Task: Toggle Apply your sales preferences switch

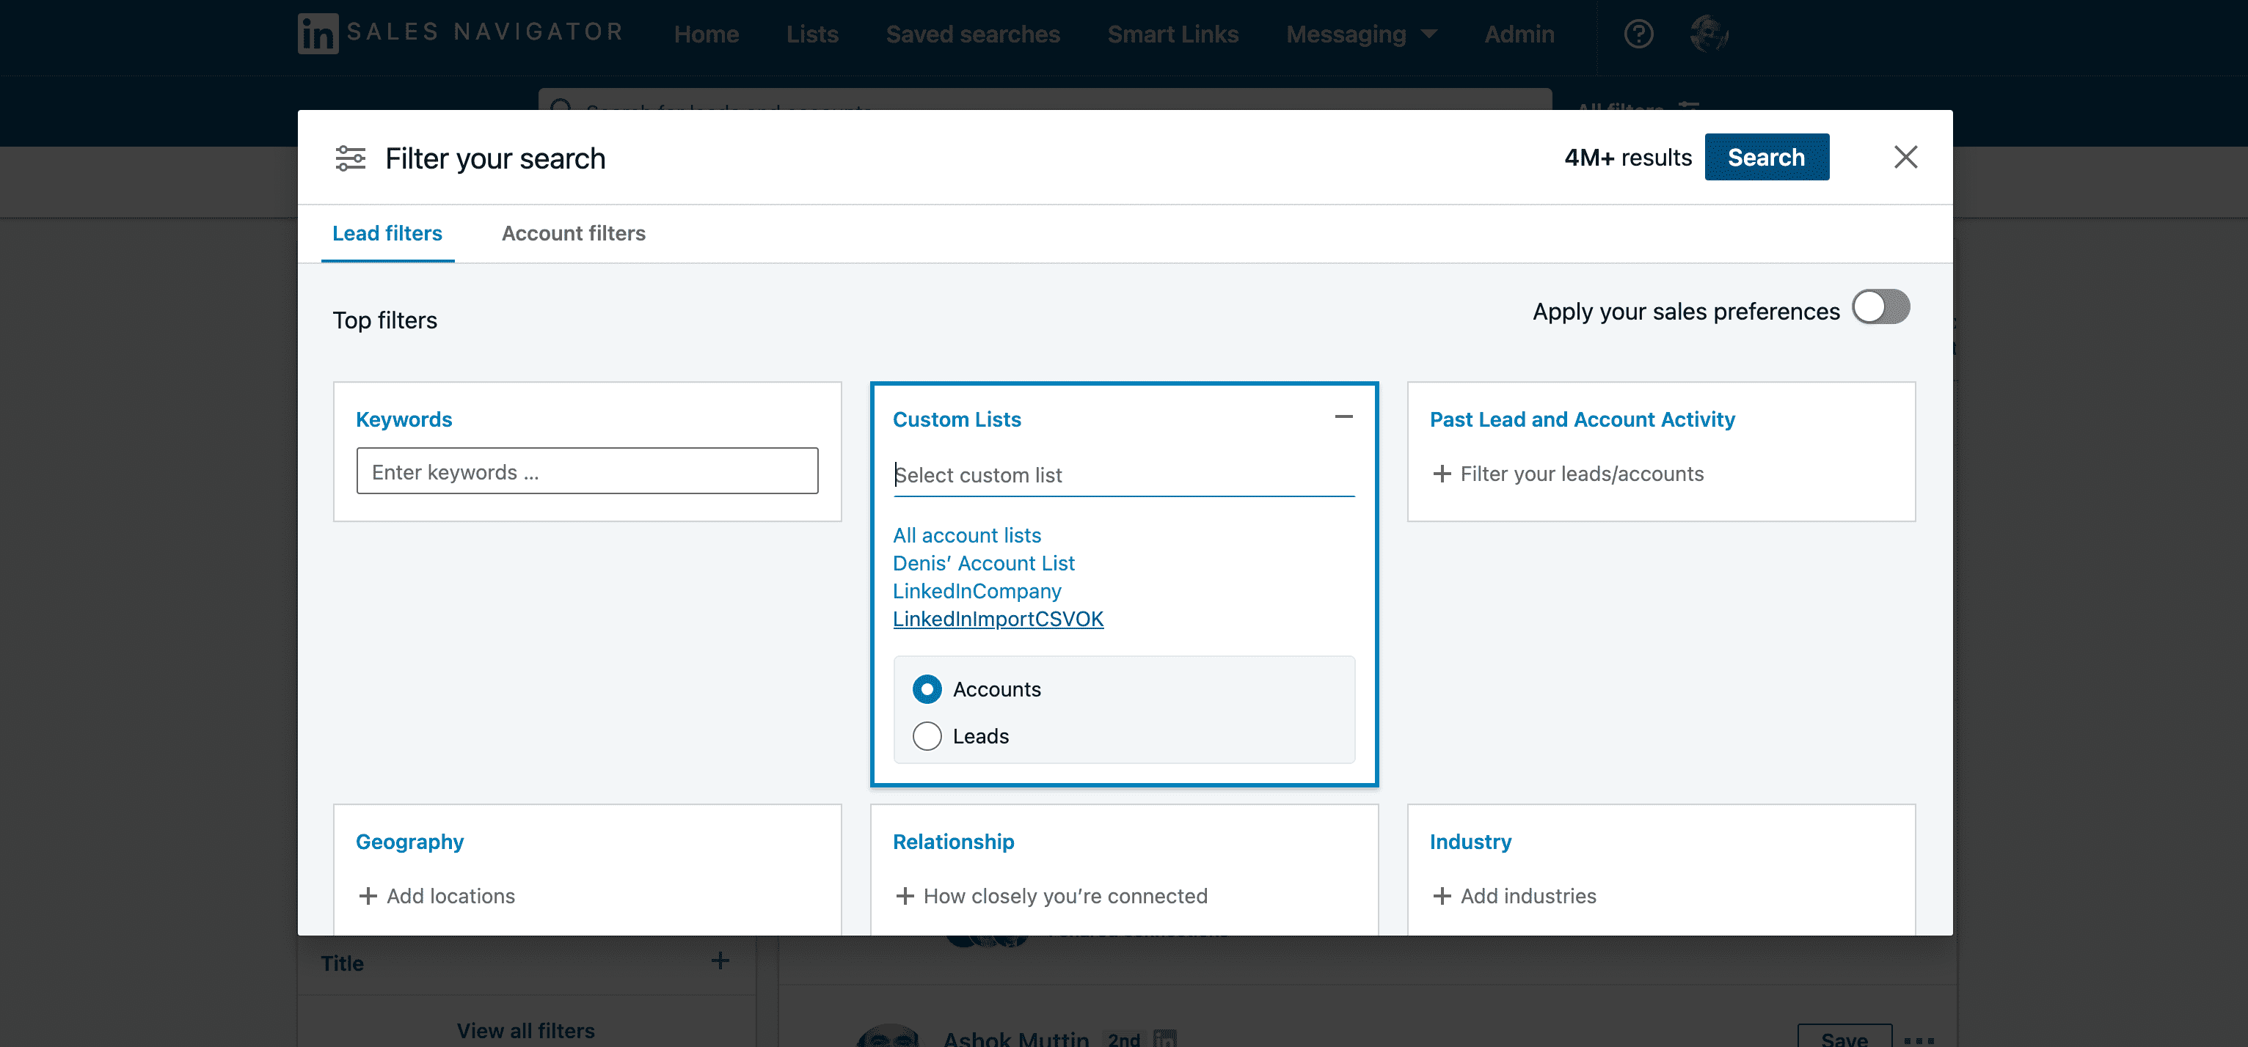Action: (1880, 307)
